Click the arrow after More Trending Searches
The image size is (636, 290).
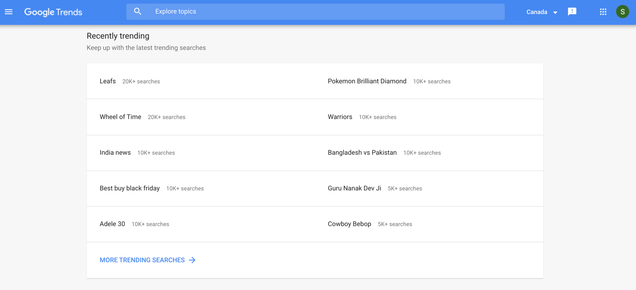click(x=192, y=260)
